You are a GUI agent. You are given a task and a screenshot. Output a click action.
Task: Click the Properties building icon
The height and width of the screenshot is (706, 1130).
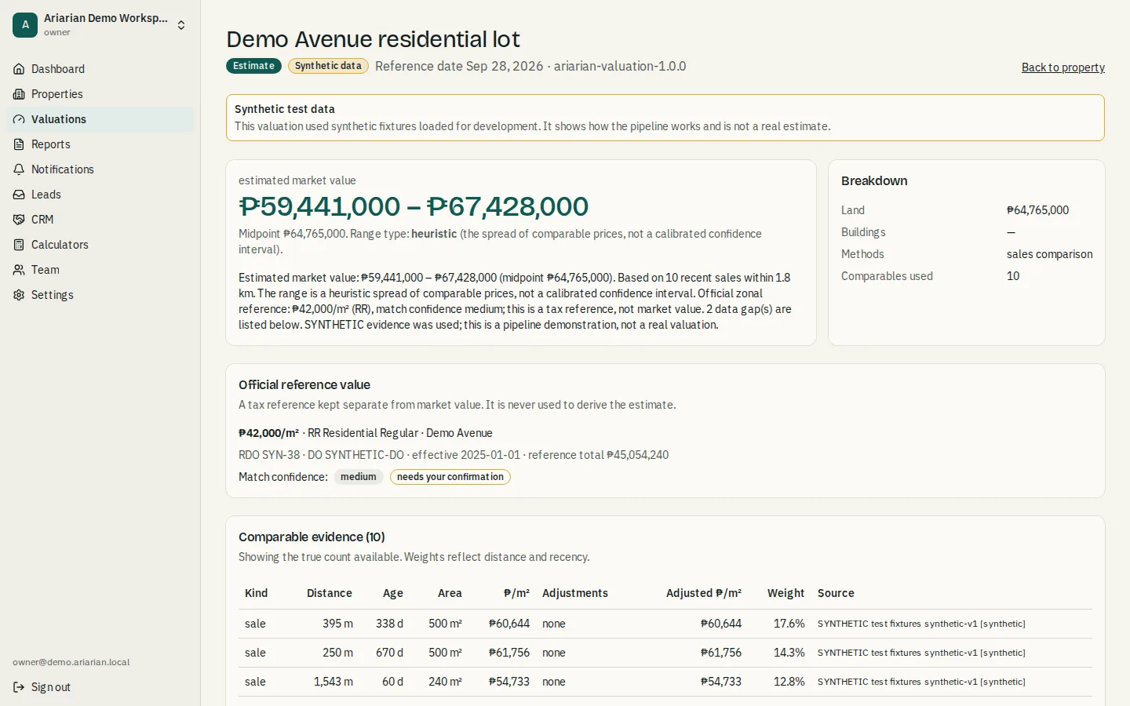19,94
